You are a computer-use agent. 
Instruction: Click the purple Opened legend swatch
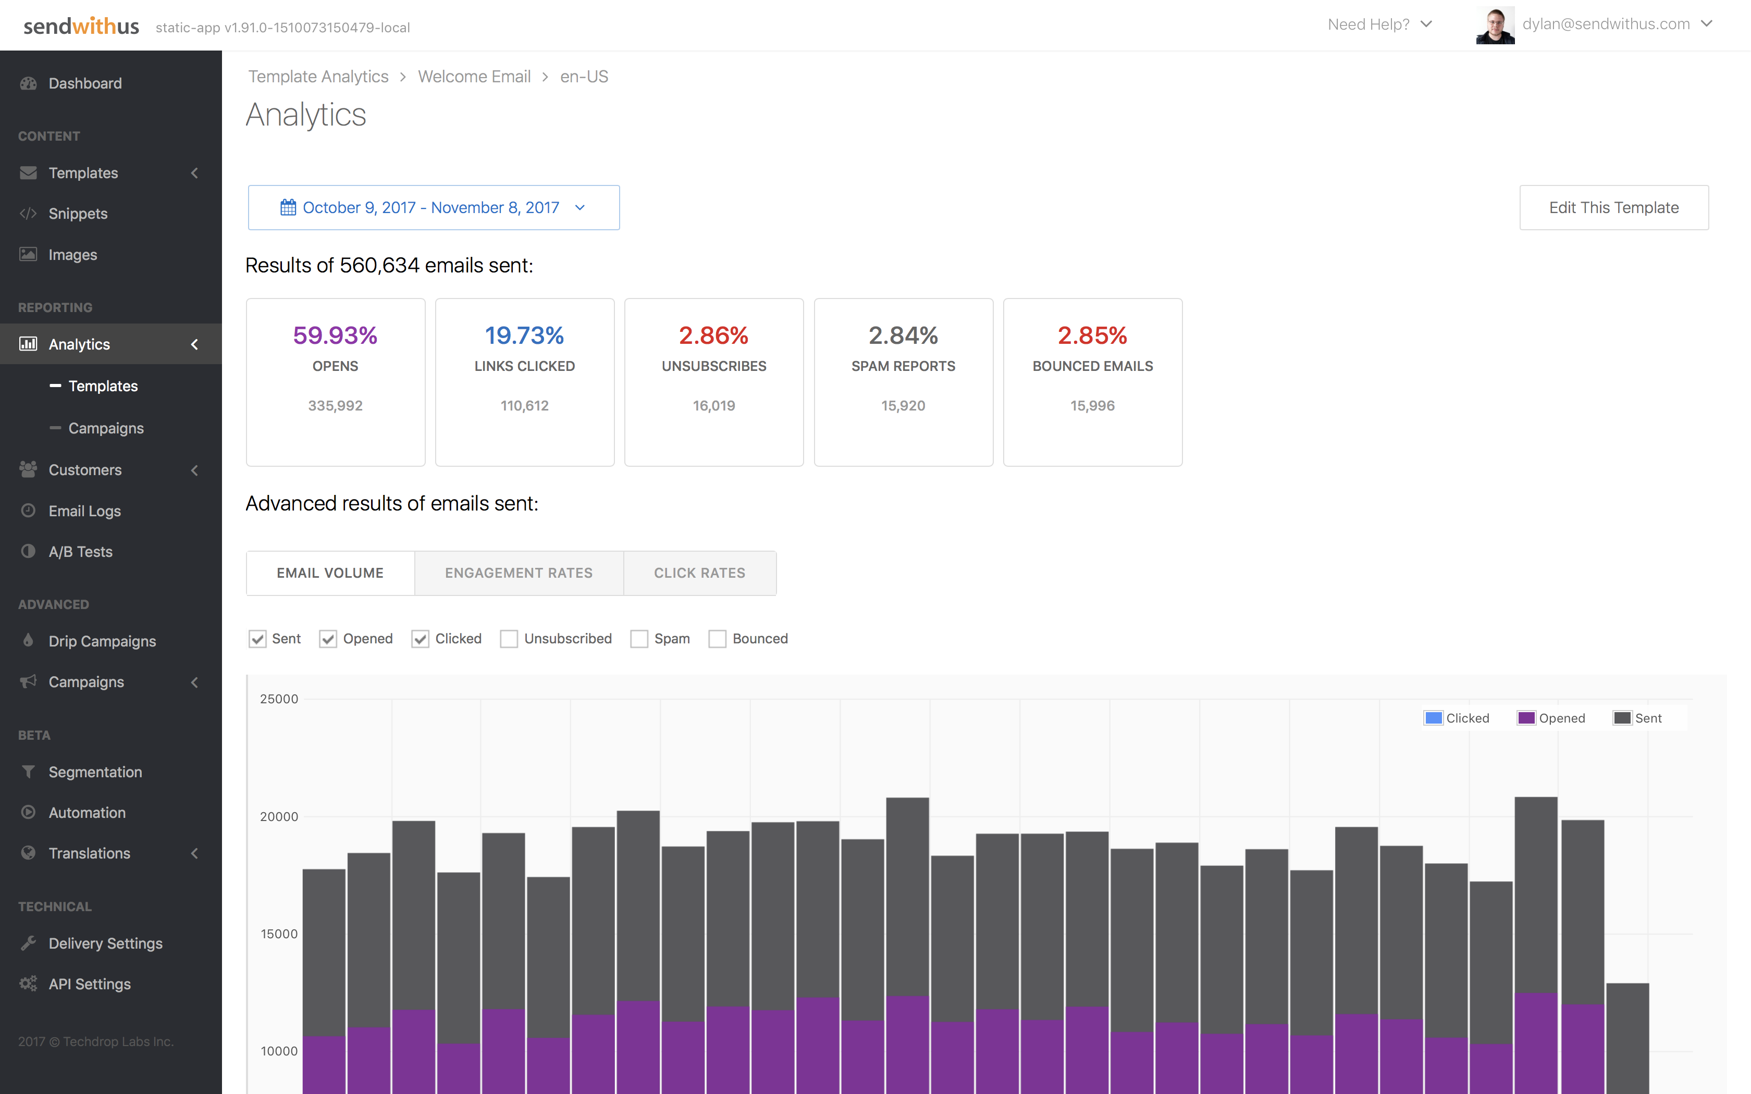(1526, 718)
